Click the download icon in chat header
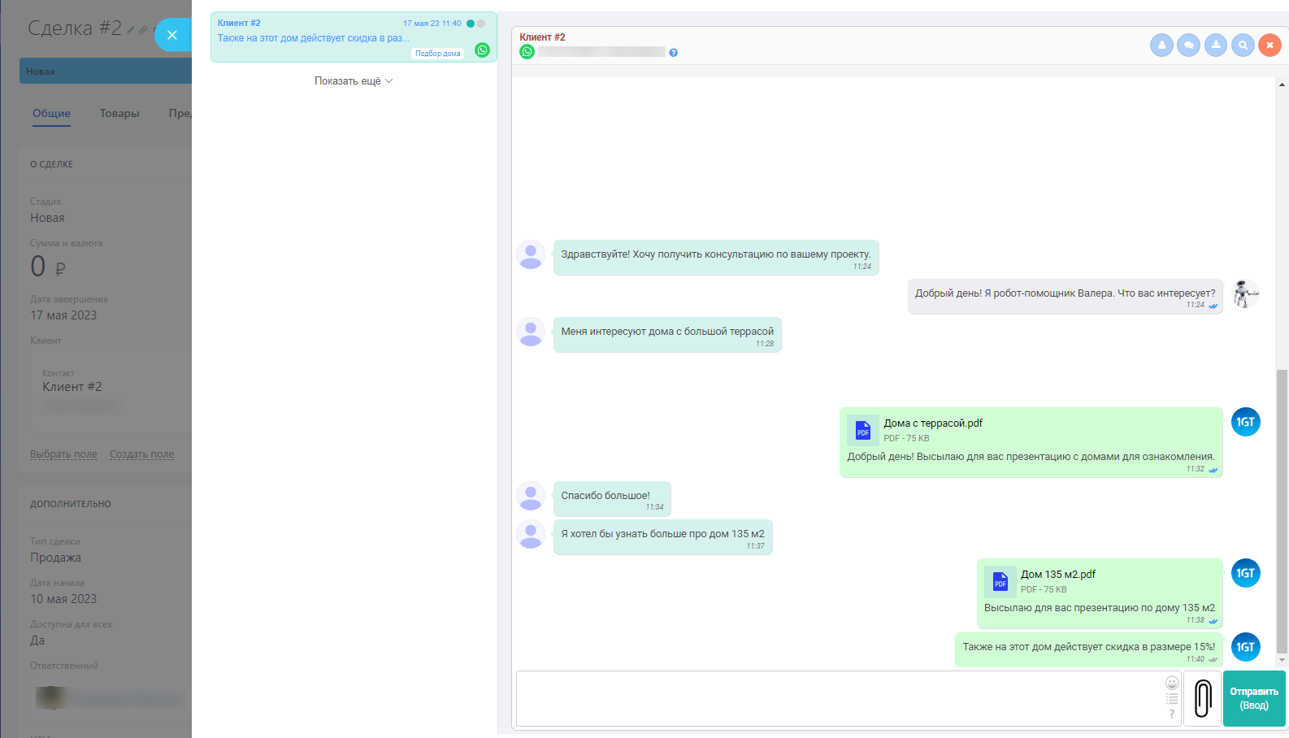This screenshot has width=1289, height=738. (x=1216, y=46)
